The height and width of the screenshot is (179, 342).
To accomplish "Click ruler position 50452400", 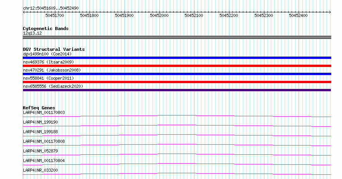I will 298,15.
